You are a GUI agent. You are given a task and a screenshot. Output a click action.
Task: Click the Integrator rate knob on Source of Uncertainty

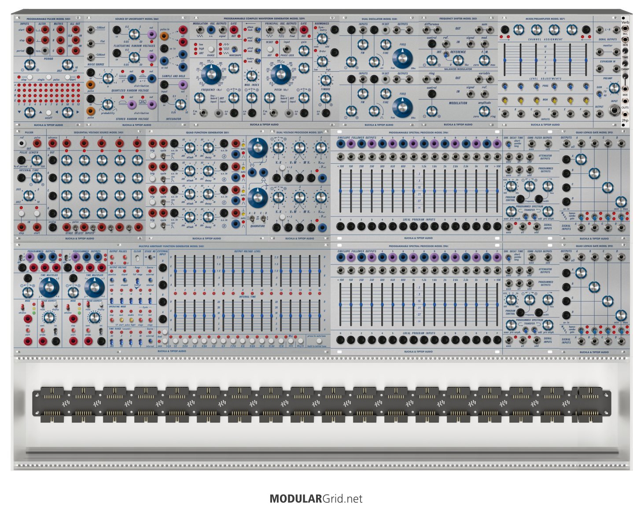pyautogui.click(x=180, y=104)
